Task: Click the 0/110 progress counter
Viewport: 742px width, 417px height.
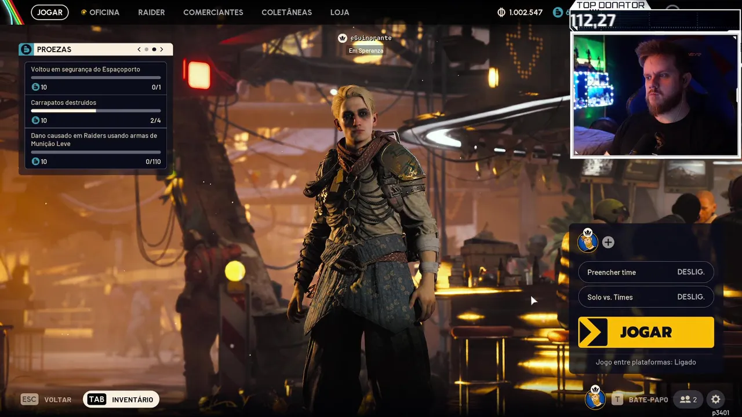Action: (x=154, y=162)
